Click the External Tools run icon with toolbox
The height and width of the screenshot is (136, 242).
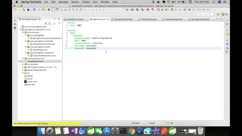point(142,9)
